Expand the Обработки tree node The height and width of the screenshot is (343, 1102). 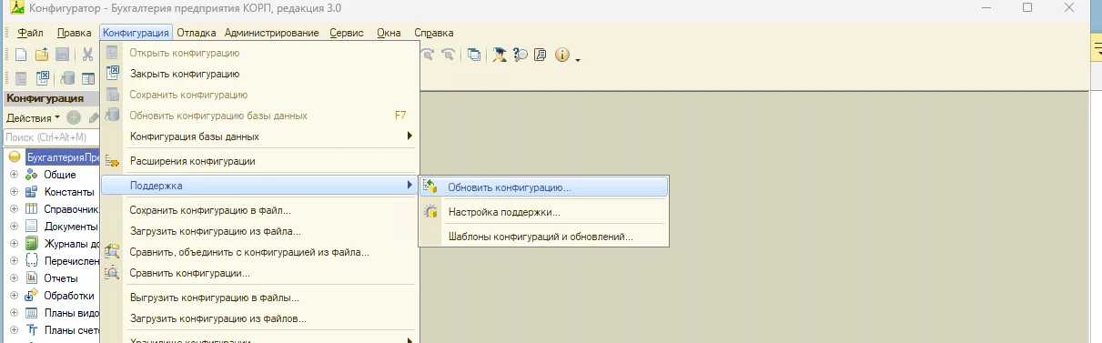(x=15, y=296)
